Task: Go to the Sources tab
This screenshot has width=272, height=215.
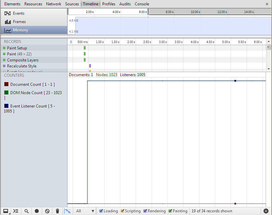Action: pos(72,4)
